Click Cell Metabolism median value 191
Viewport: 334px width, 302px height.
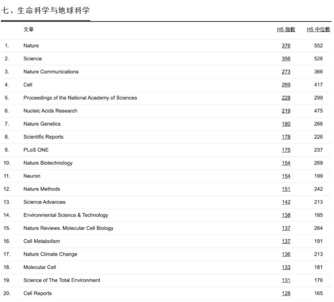pyautogui.click(x=318, y=241)
